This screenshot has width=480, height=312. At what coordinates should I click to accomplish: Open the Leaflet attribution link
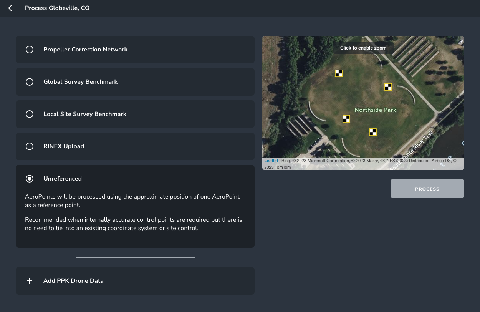tap(271, 161)
